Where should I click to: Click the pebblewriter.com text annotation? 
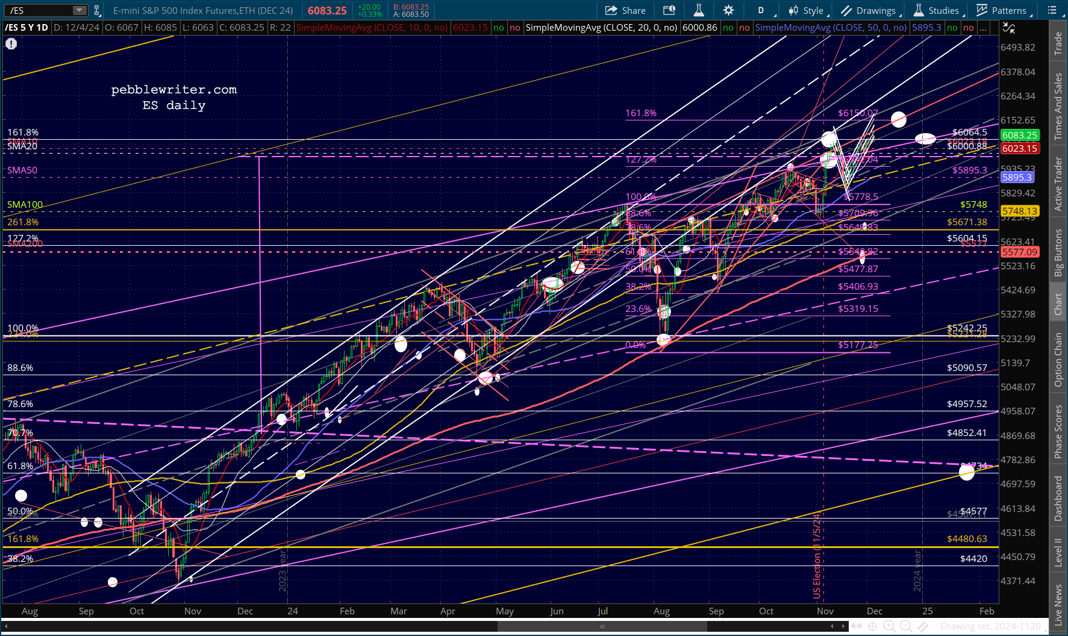pyautogui.click(x=174, y=89)
